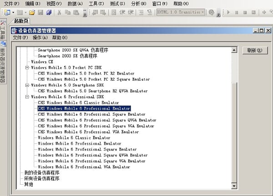Viewport: 273px width, 196px height.
Task: Open the 操作(A) menu in emulator manager
Action: 40,37
